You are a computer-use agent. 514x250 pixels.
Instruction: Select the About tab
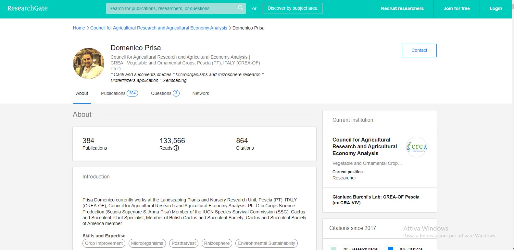point(82,93)
